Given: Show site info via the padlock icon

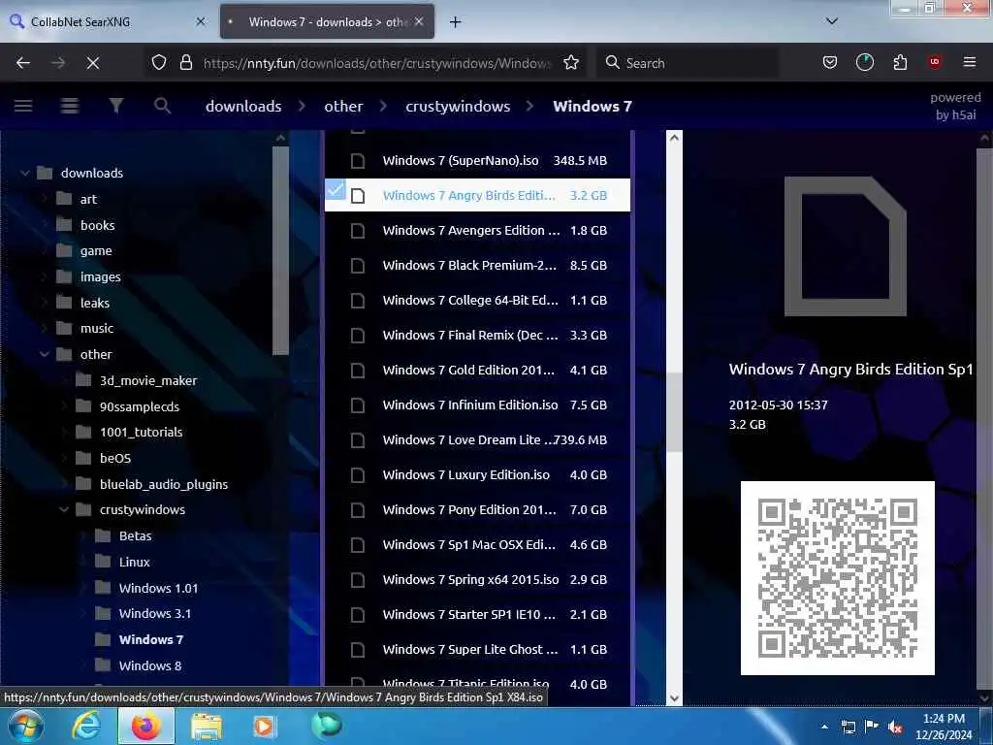Looking at the screenshot, I should tap(185, 63).
